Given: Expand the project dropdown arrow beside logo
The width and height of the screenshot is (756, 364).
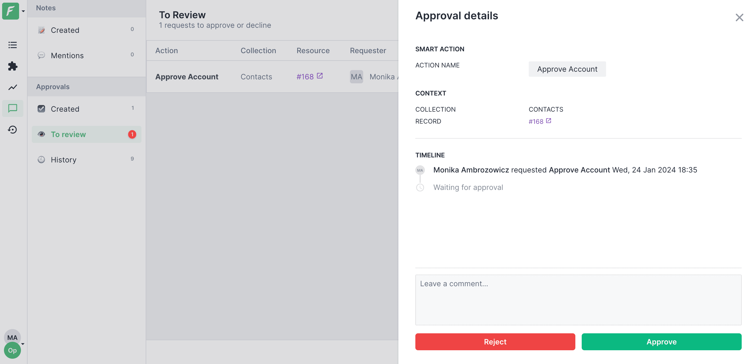Looking at the screenshot, I should click(x=23, y=11).
